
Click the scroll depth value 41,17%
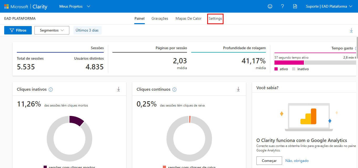(x=254, y=61)
